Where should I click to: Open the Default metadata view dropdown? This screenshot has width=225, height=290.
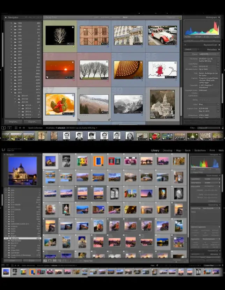[191, 50]
